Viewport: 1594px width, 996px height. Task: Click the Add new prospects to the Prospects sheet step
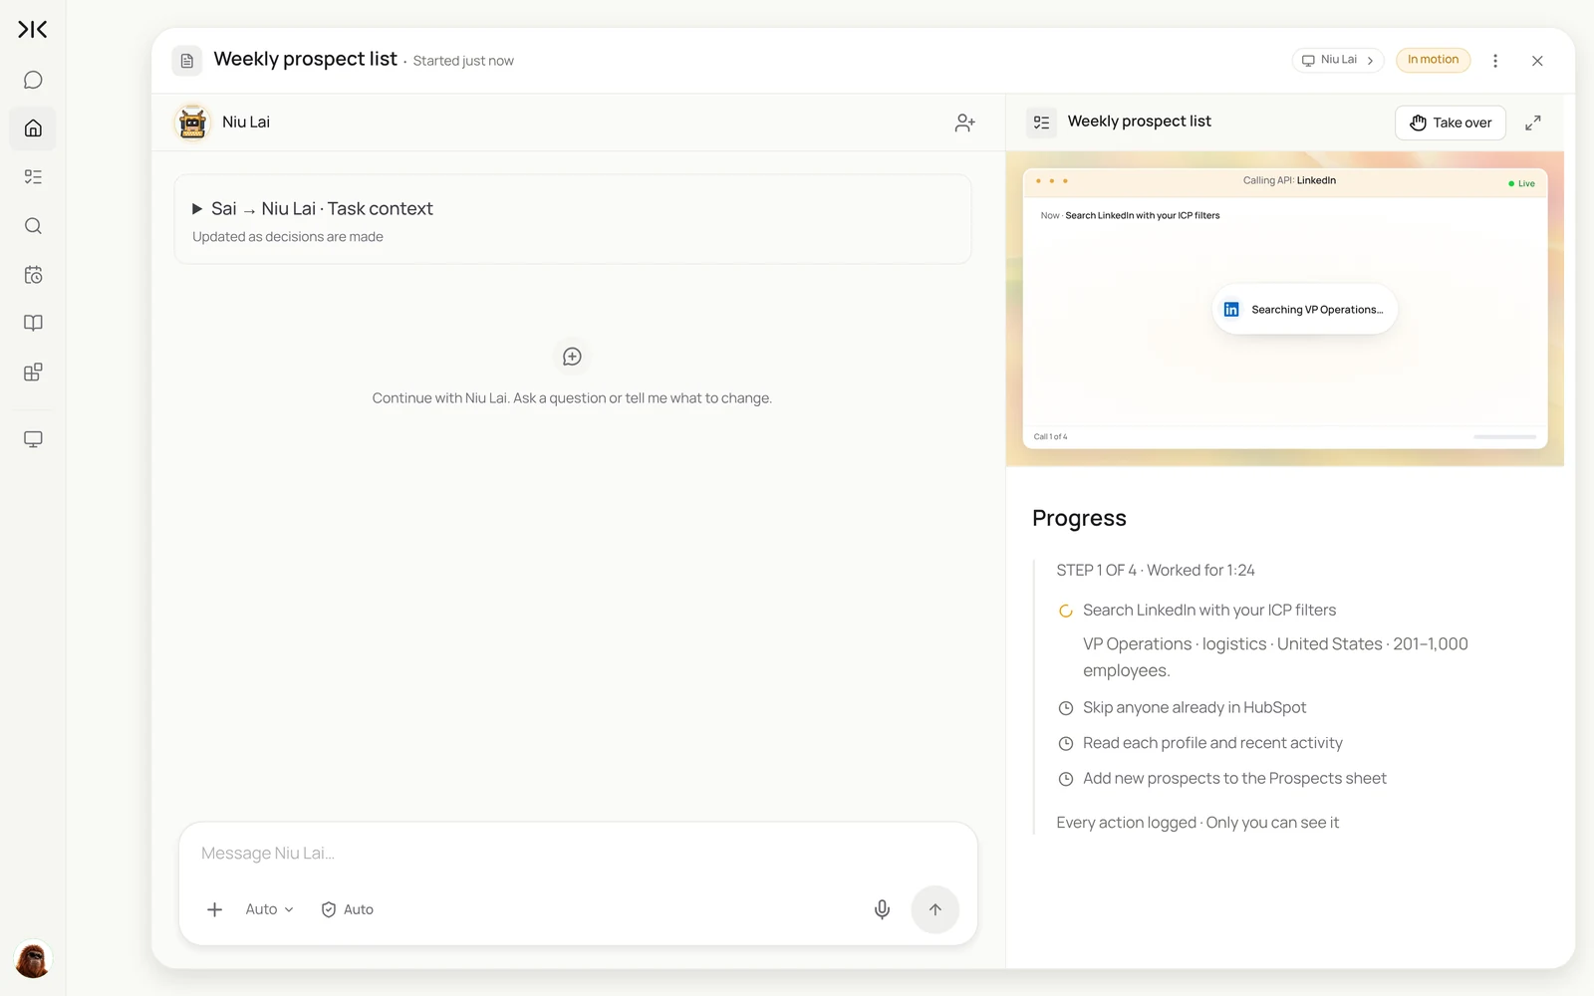click(1234, 779)
